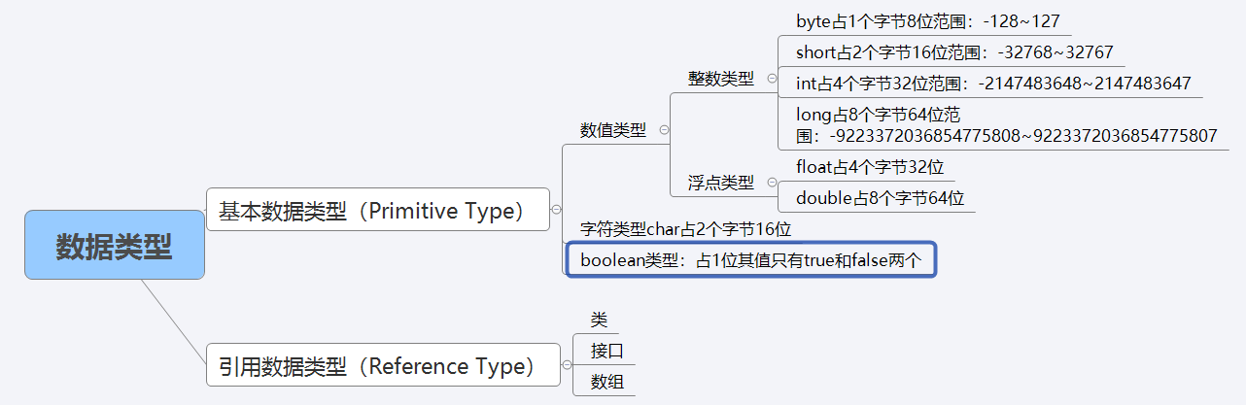Click the highlighted boolean类型 topic
Image resolution: width=1246 pixels, height=405 pixels.
tap(750, 259)
